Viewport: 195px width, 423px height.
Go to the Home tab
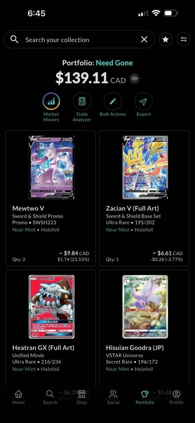coord(18,397)
